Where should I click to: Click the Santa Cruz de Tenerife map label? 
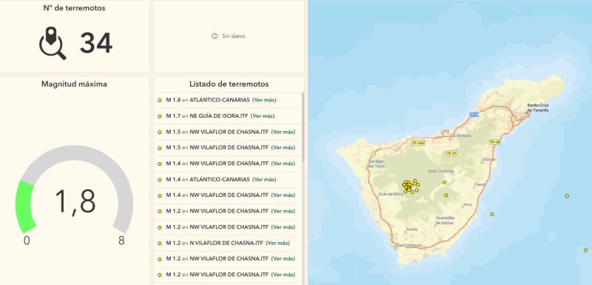point(538,107)
